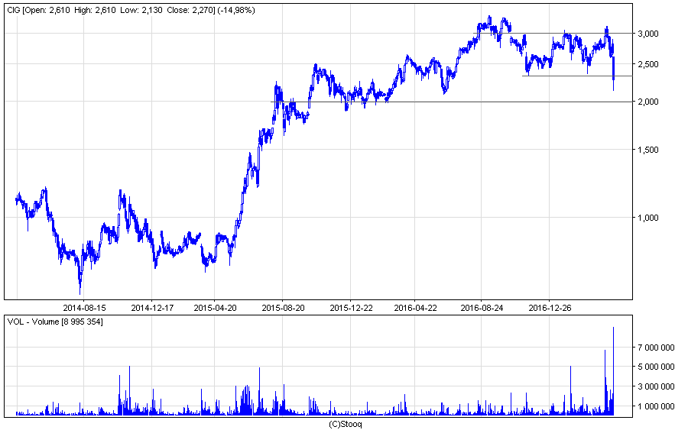Click the 2015-08-20 date label
The width and height of the screenshot is (688, 430).
[x=283, y=308]
